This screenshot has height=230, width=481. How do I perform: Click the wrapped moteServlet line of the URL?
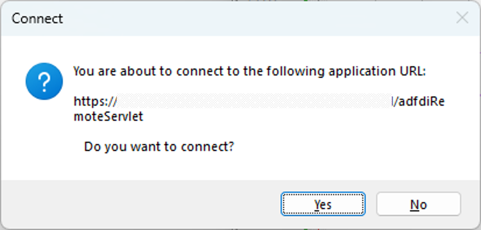108,116
